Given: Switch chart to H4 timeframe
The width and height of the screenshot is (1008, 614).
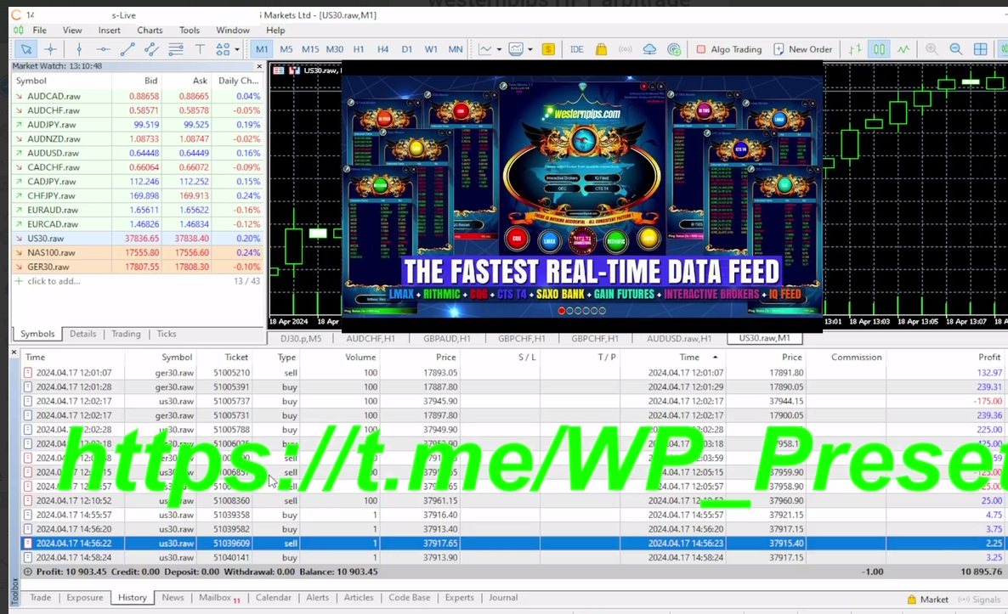Looking at the screenshot, I should point(382,49).
